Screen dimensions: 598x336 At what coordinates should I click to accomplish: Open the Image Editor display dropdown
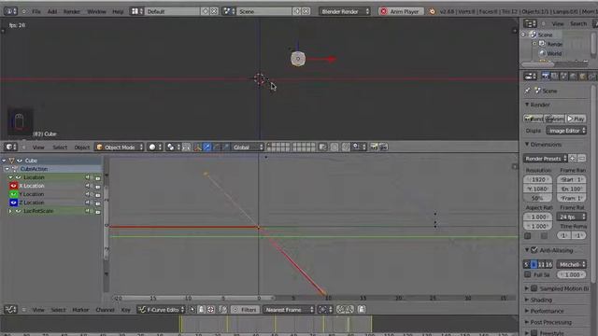[566, 131]
